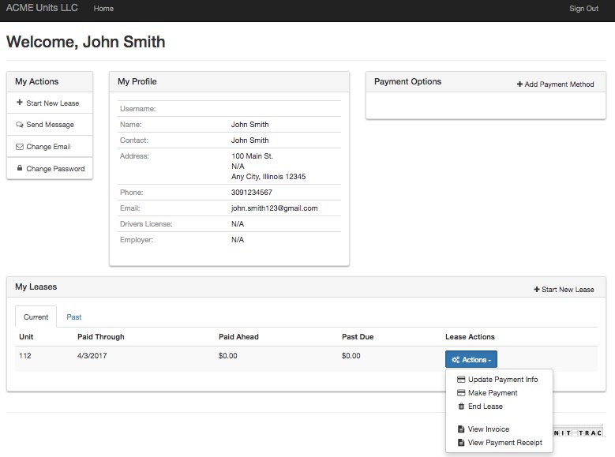This screenshot has width=615, height=457.
Task: Add Payment Method in Payment Options
Action: [555, 84]
